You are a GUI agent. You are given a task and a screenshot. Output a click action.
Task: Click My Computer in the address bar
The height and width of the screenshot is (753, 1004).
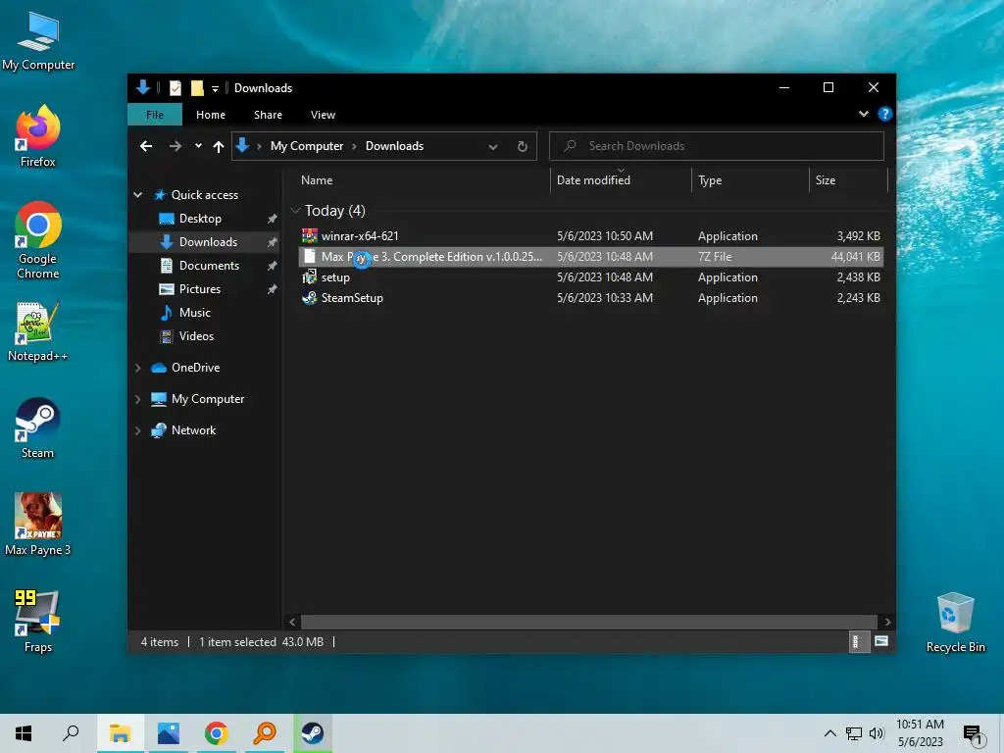pyautogui.click(x=307, y=146)
